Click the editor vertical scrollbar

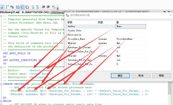[170, 88]
